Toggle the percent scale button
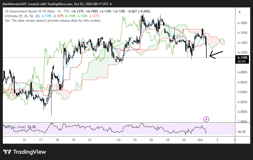Image resolution: width=253 pixels, height=160 pixels. [x=239, y=12]
